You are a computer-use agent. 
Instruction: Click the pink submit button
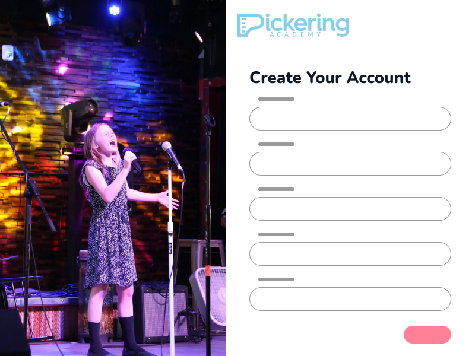coord(427,335)
